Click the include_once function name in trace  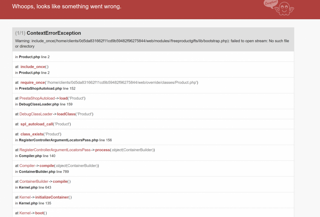coord(33,67)
